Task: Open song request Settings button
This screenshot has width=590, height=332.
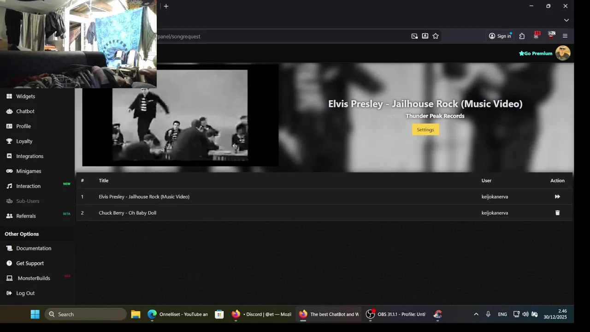Action: pos(425,130)
